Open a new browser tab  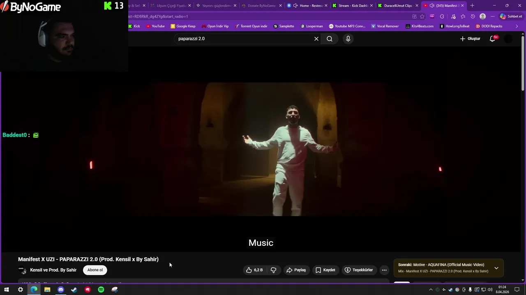pos(472,6)
